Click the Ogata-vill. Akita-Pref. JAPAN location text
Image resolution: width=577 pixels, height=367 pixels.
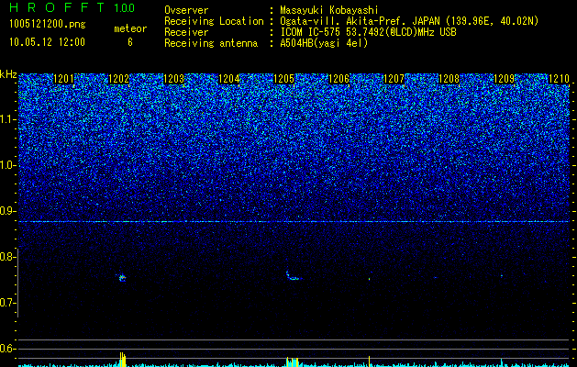pos(409,21)
